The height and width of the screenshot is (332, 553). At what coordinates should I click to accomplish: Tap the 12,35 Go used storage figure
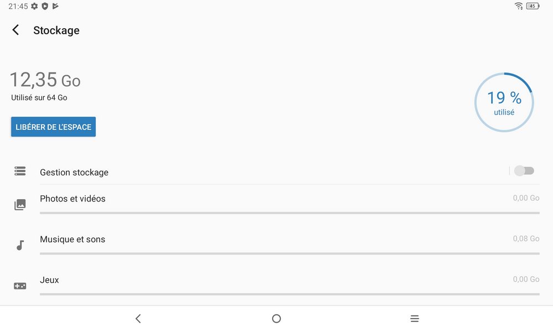coord(45,80)
